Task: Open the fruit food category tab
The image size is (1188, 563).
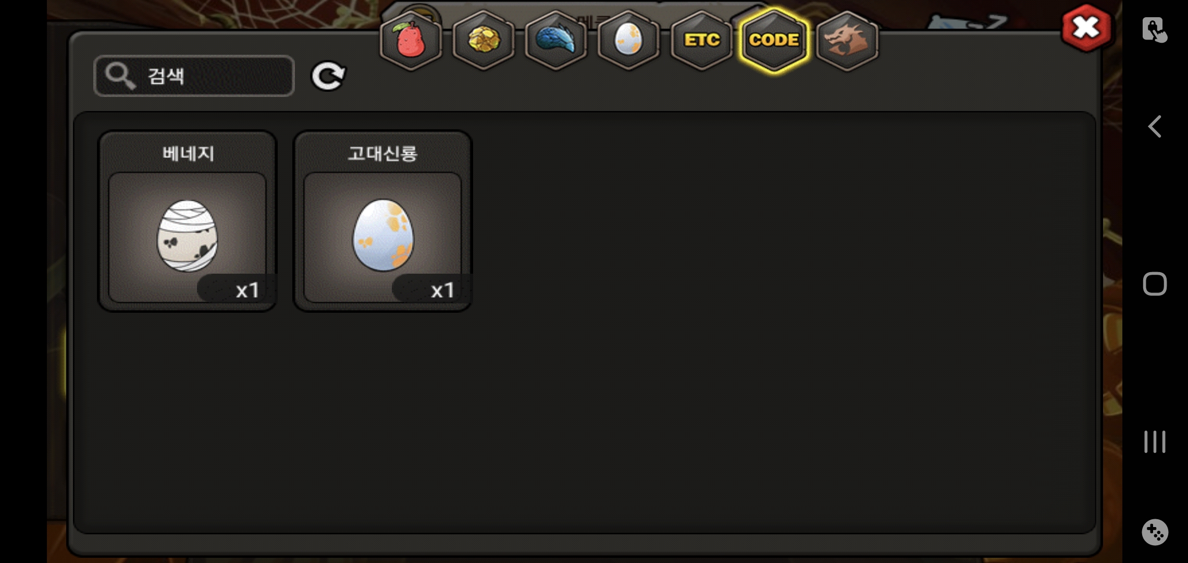Action: pos(411,40)
